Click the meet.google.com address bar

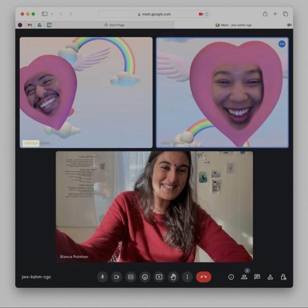[x=154, y=14]
